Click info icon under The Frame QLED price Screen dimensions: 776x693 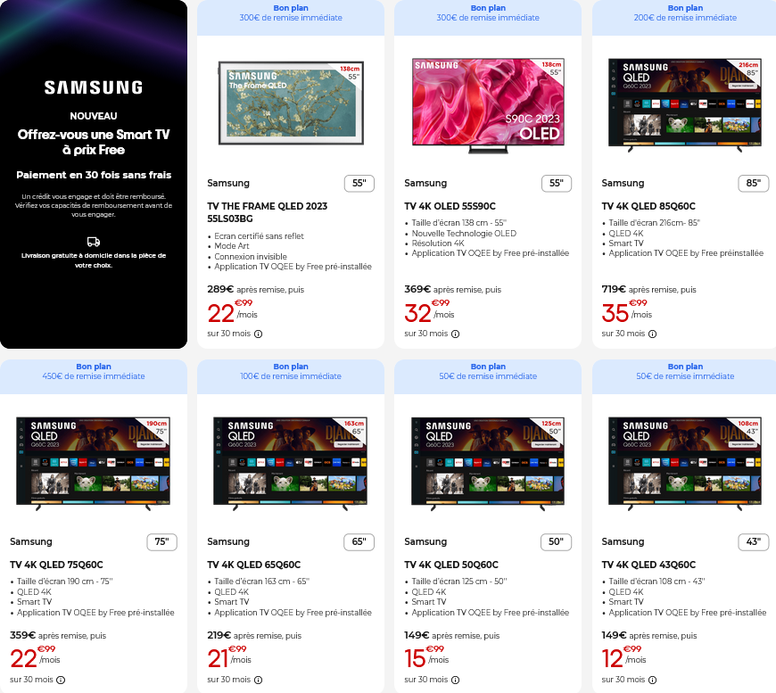[259, 334]
